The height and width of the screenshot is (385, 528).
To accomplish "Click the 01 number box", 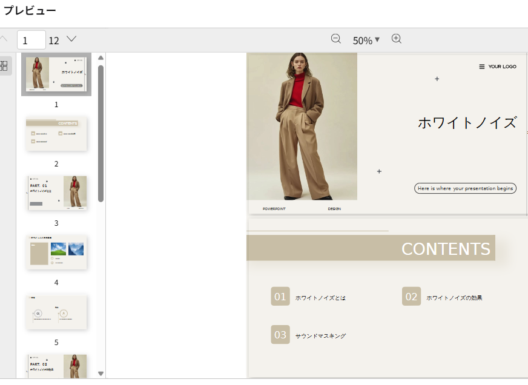I will (280, 296).
